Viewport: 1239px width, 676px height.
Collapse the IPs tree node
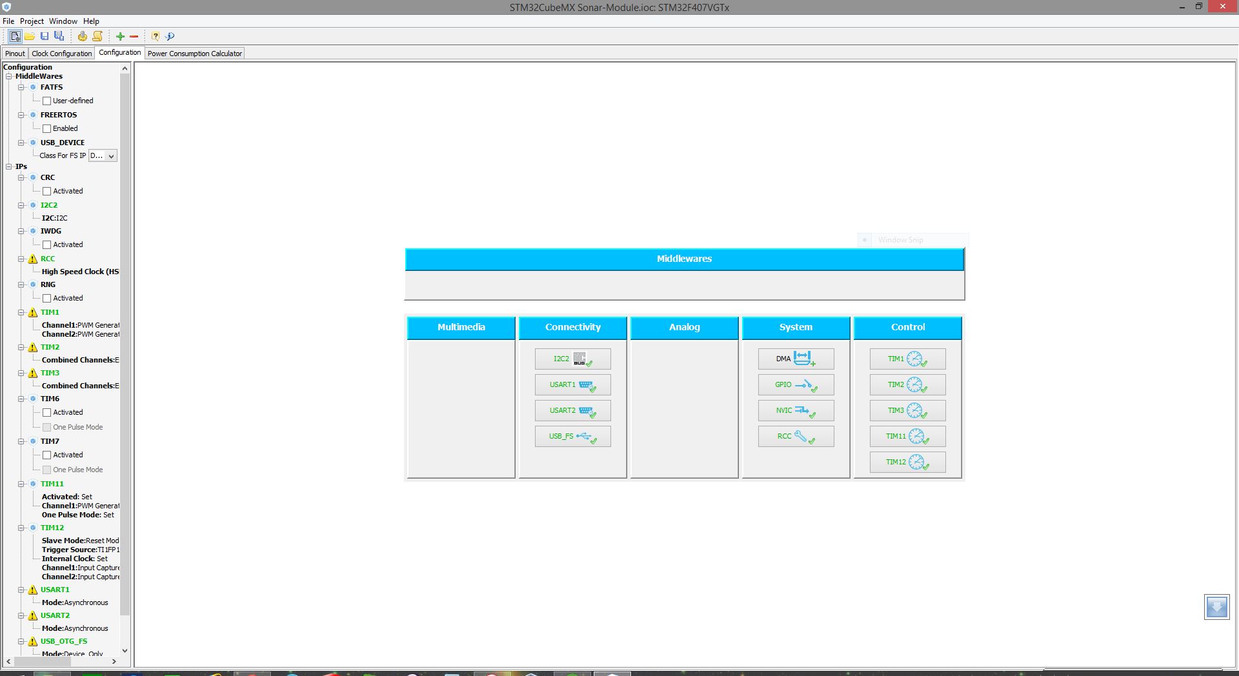coord(9,166)
